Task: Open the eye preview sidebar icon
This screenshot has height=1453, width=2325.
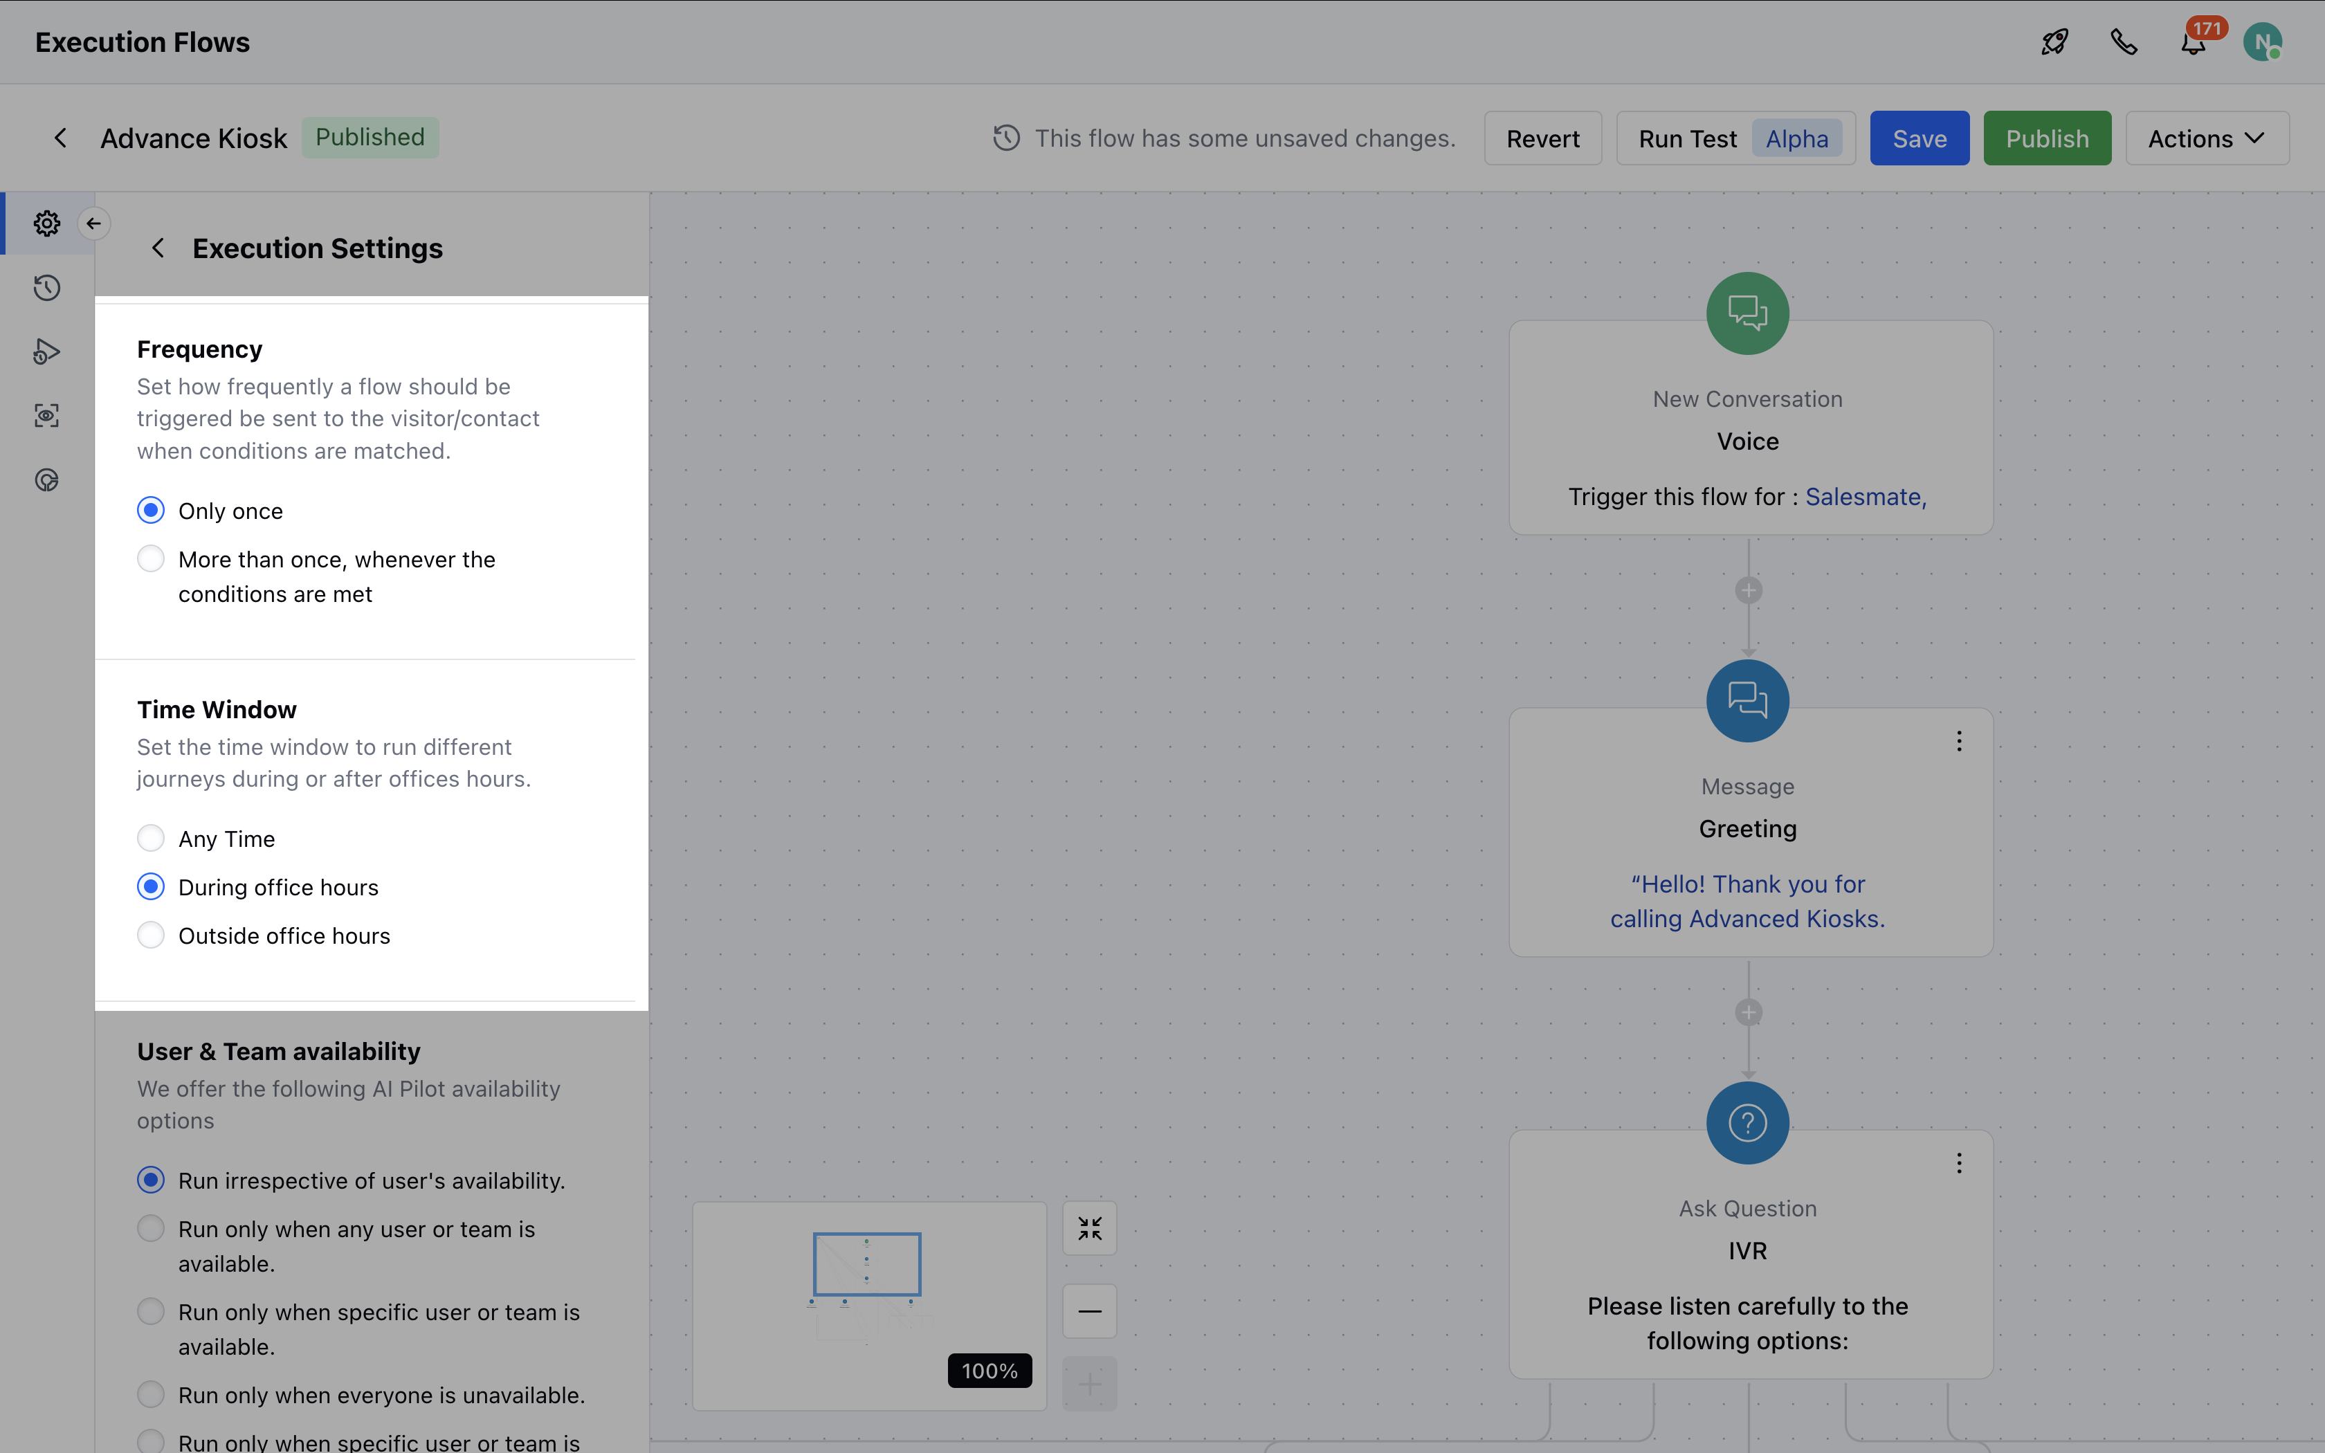Action: tap(46, 415)
